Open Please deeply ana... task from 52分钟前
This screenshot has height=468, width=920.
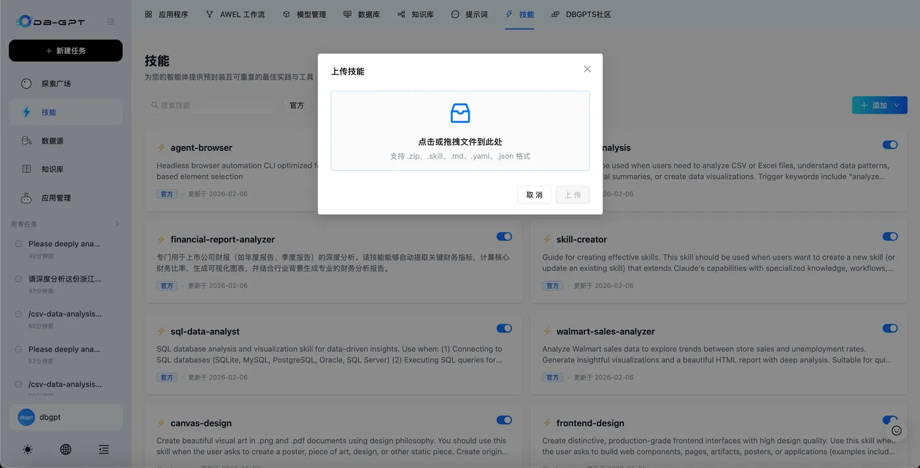pos(66,354)
